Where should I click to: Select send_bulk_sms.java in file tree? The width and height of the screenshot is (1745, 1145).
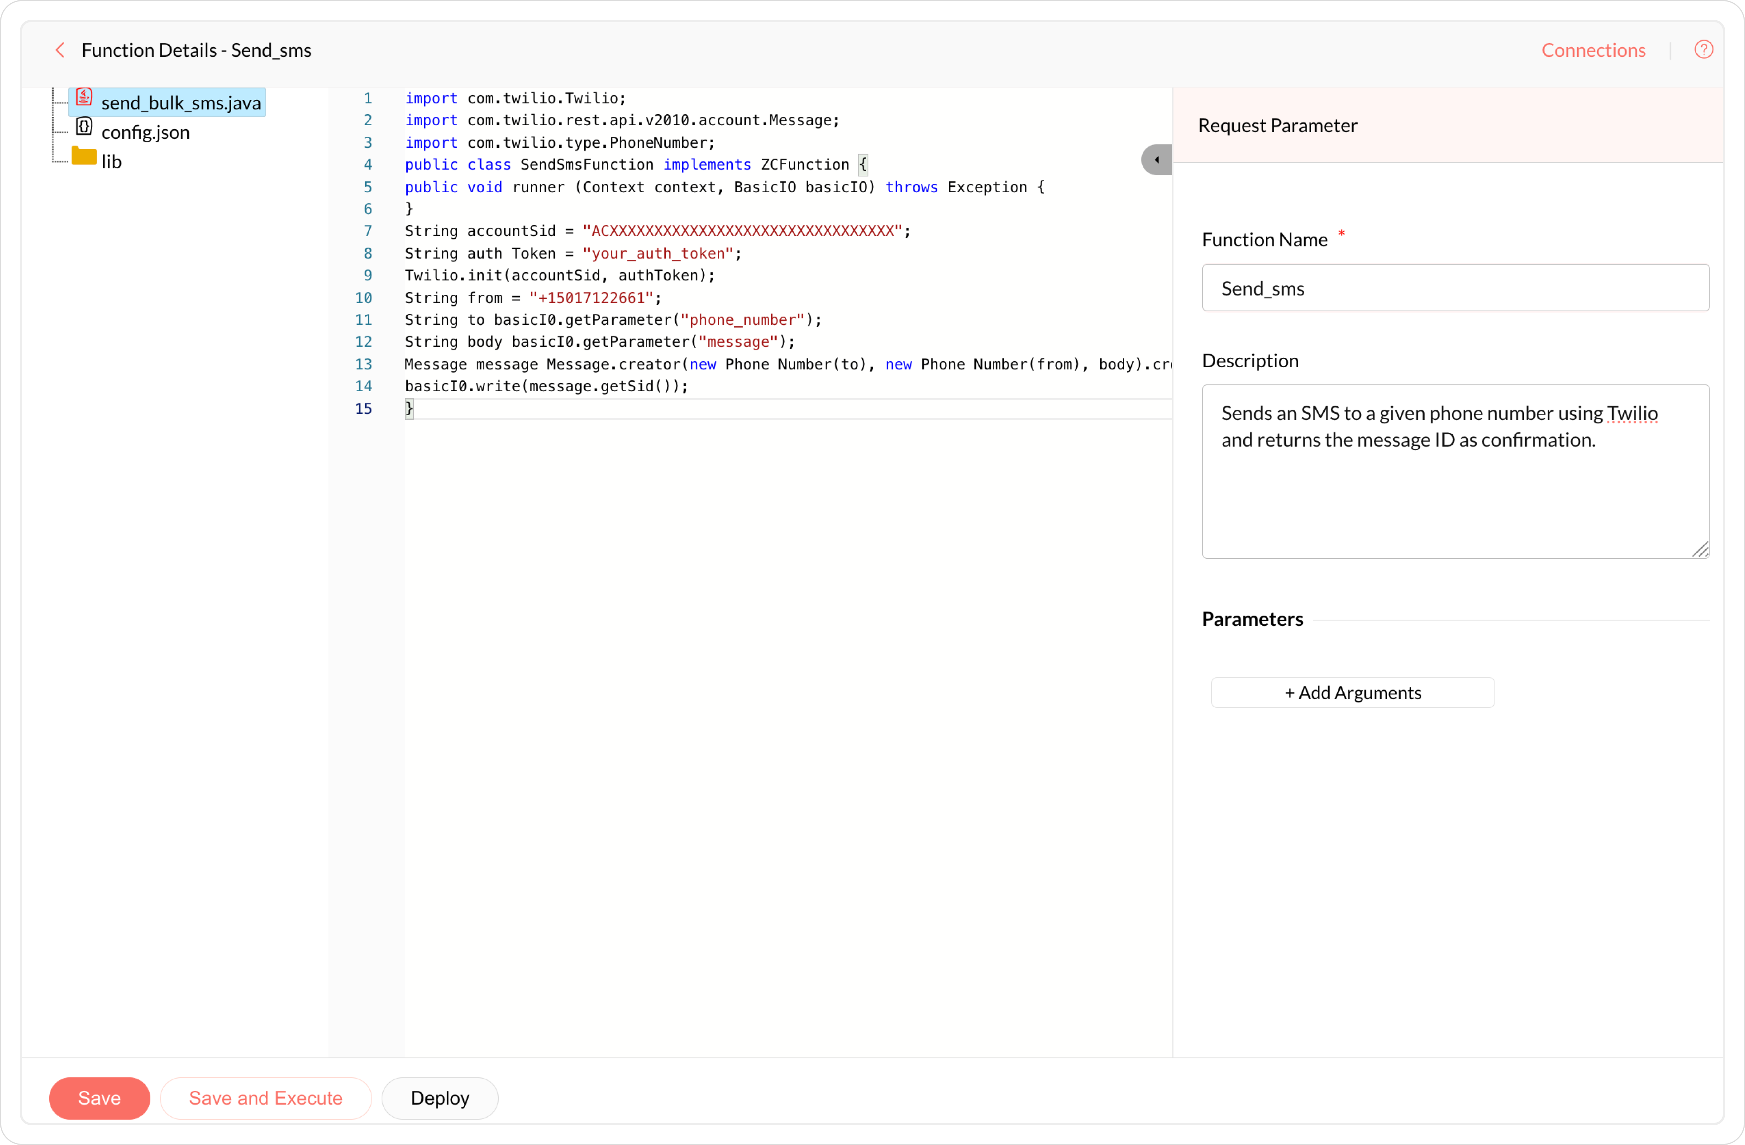coord(180,102)
